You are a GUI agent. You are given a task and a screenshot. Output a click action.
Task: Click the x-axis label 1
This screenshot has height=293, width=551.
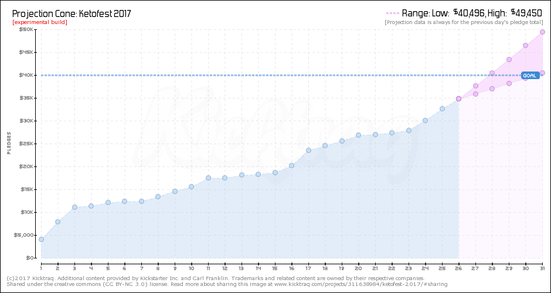click(x=41, y=269)
